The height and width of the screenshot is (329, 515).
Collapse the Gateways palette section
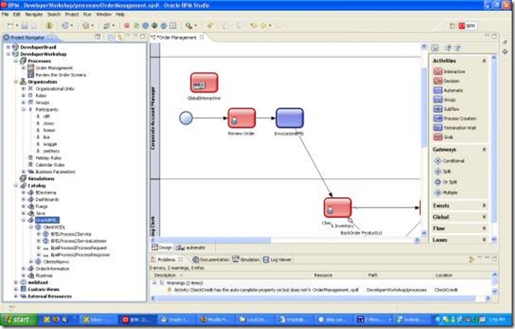tap(484, 149)
